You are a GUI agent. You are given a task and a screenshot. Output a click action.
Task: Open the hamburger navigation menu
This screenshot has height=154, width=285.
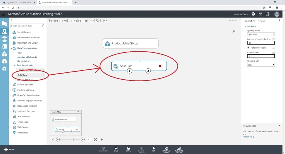pos(3,14)
